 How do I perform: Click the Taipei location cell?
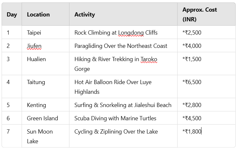46,32
